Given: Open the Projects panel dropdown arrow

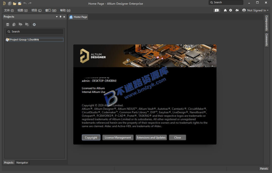Looking at the screenshot, I should coord(57,17).
